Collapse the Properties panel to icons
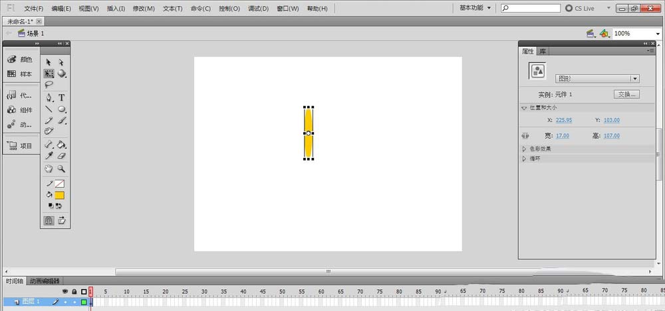 [x=646, y=43]
